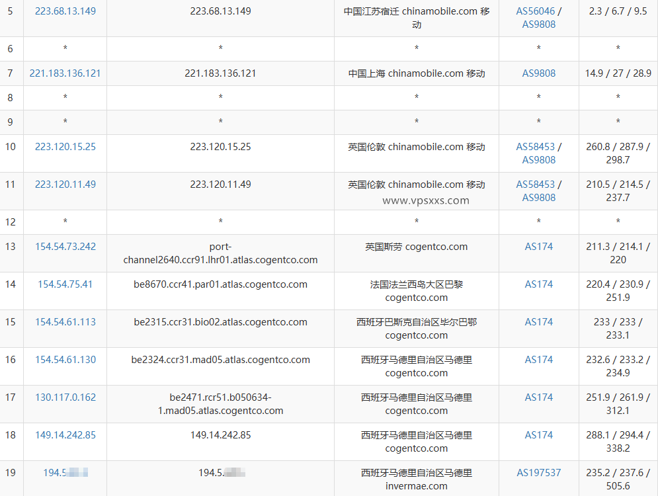Click IP 154.54.61.113 for the Bilbao hop
This screenshot has width=658, height=496.
pos(65,321)
